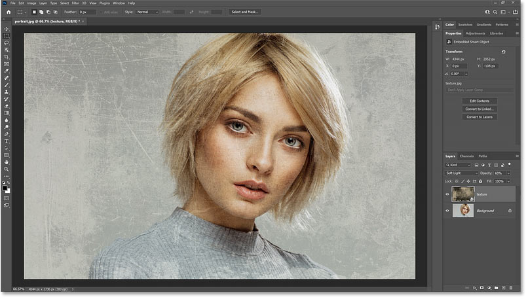Screen dimensions: 526x299
Task: Click the Edit Contents button
Action: point(479,101)
